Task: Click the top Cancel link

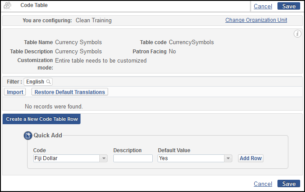Action: click(263, 6)
